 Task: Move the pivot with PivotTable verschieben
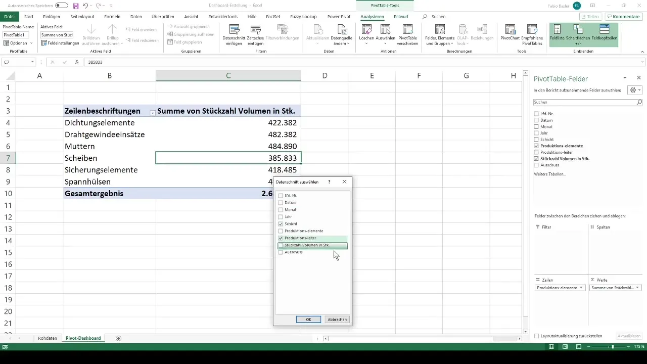point(408,35)
